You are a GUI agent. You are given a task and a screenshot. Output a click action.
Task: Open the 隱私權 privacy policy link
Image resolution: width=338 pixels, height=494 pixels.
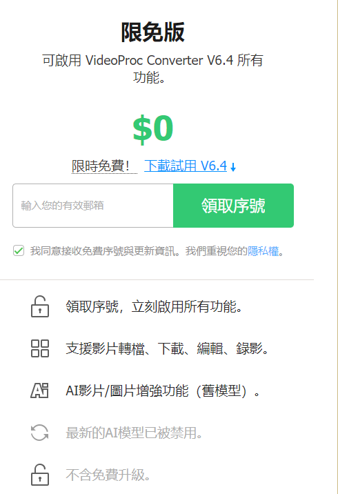coord(264,251)
